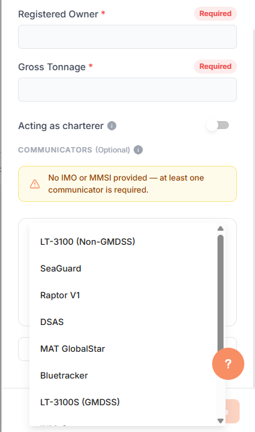
Task: Click the Required badge beside Registered Owner
Action: (x=216, y=13)
